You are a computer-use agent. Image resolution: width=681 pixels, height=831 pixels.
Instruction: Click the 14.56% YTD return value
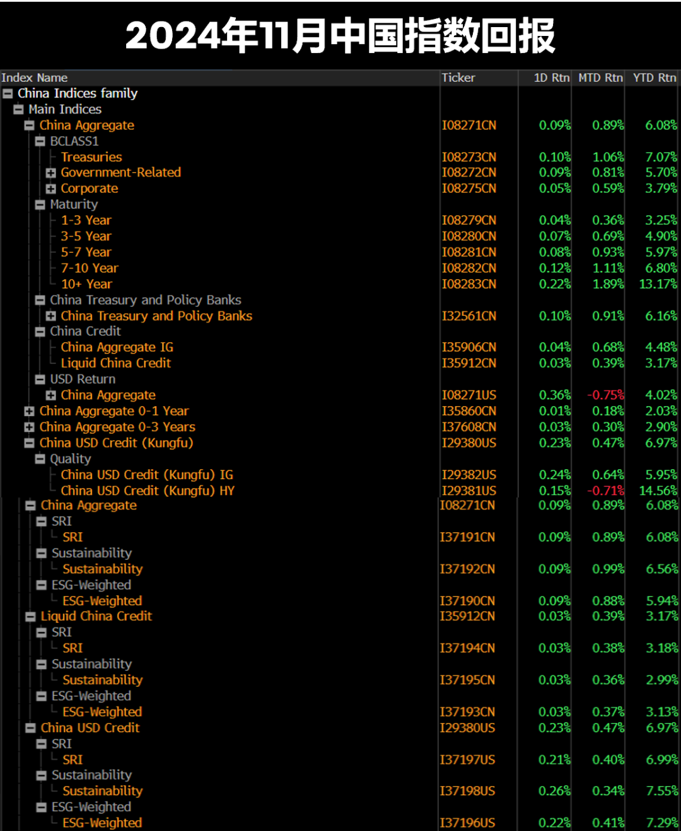658,491
